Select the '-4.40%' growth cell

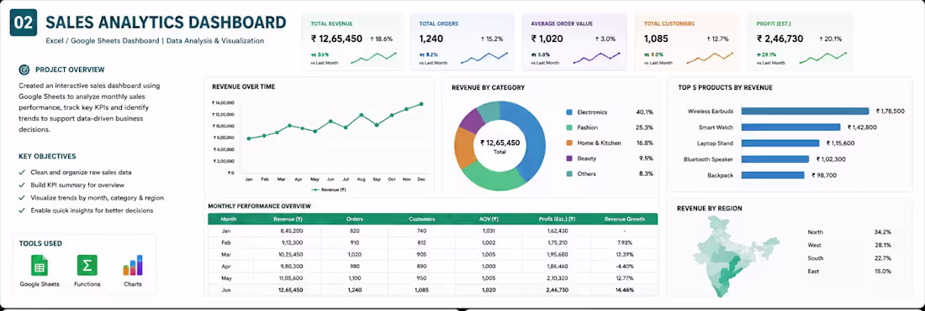click(624, 266)
